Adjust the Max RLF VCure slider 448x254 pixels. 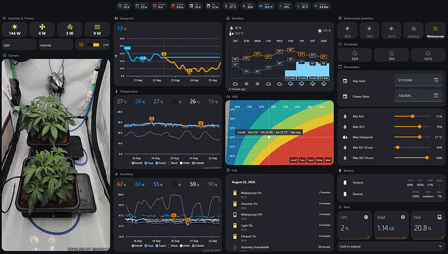(412, 157)
